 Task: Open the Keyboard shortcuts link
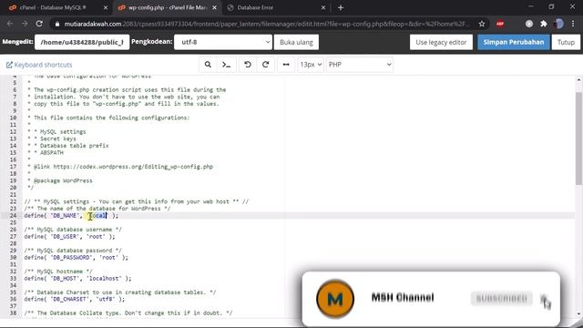coord(39,65)
